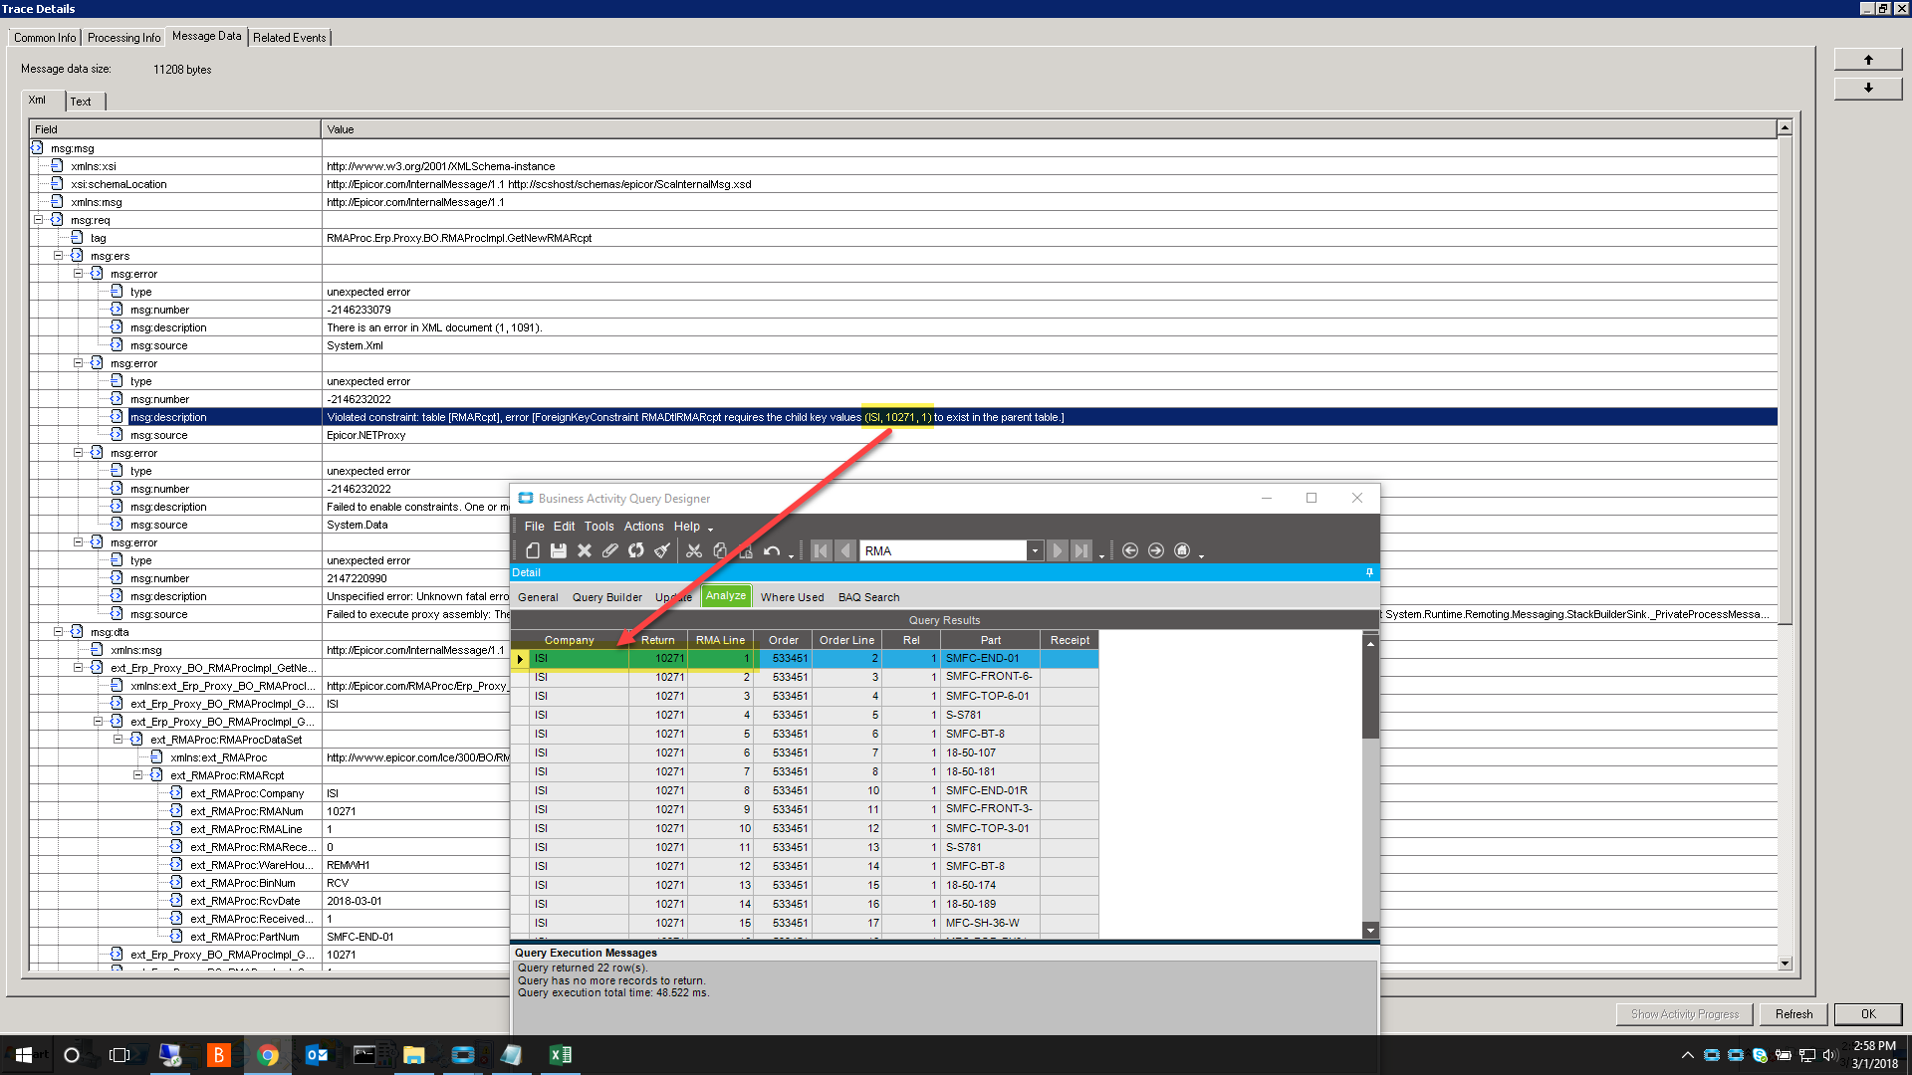
Task: Open the Tools menu in BAQ Designer
Action: tap(599, 527)
